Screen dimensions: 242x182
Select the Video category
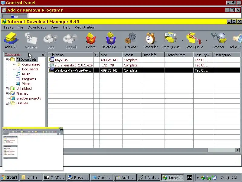point(26,84)
